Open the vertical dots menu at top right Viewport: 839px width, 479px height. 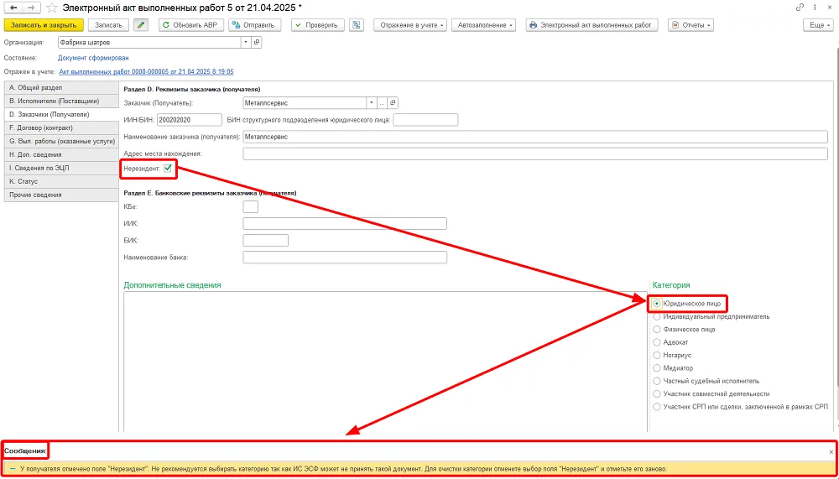(815, 8)
